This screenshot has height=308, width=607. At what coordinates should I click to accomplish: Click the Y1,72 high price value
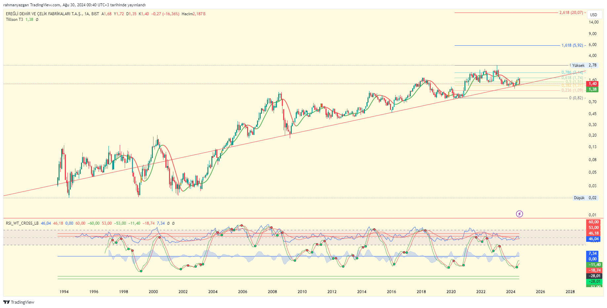(x=119, y=14)
